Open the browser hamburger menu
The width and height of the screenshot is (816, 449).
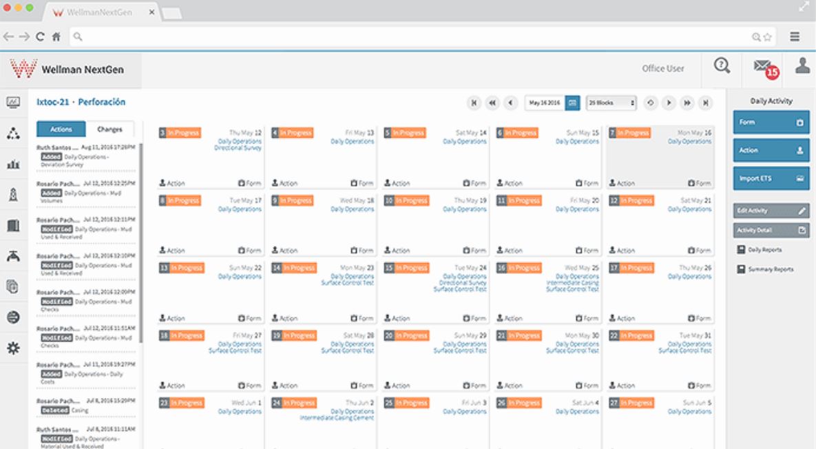tap(795, 36)
